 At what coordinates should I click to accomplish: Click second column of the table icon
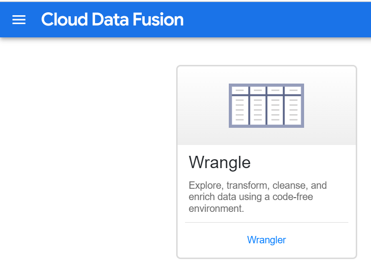[x=257, y=110]
